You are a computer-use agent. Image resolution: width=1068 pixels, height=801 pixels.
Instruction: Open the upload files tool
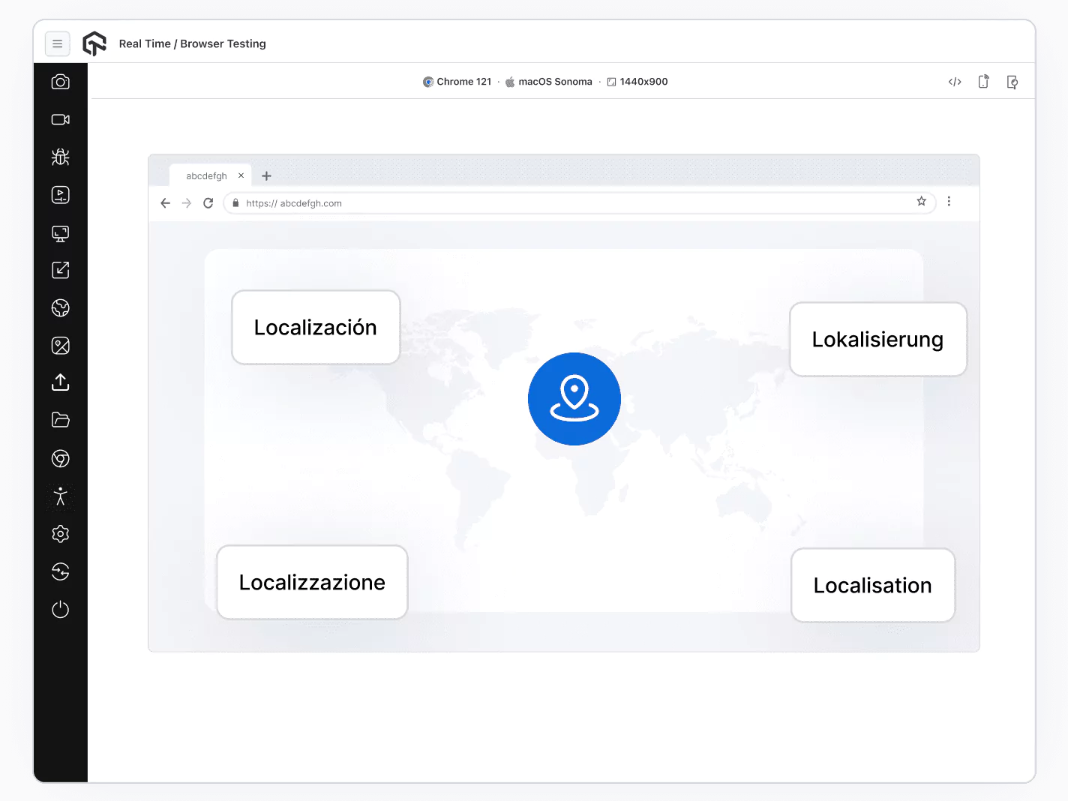tap(60, 382)
